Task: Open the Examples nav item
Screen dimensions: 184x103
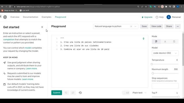Action: click(47, 17)
